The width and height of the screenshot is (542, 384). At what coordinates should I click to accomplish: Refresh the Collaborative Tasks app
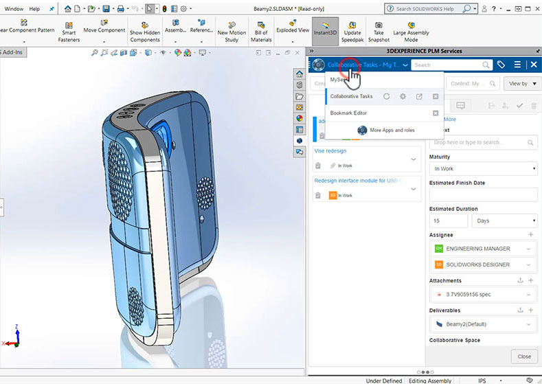[387, 97]
